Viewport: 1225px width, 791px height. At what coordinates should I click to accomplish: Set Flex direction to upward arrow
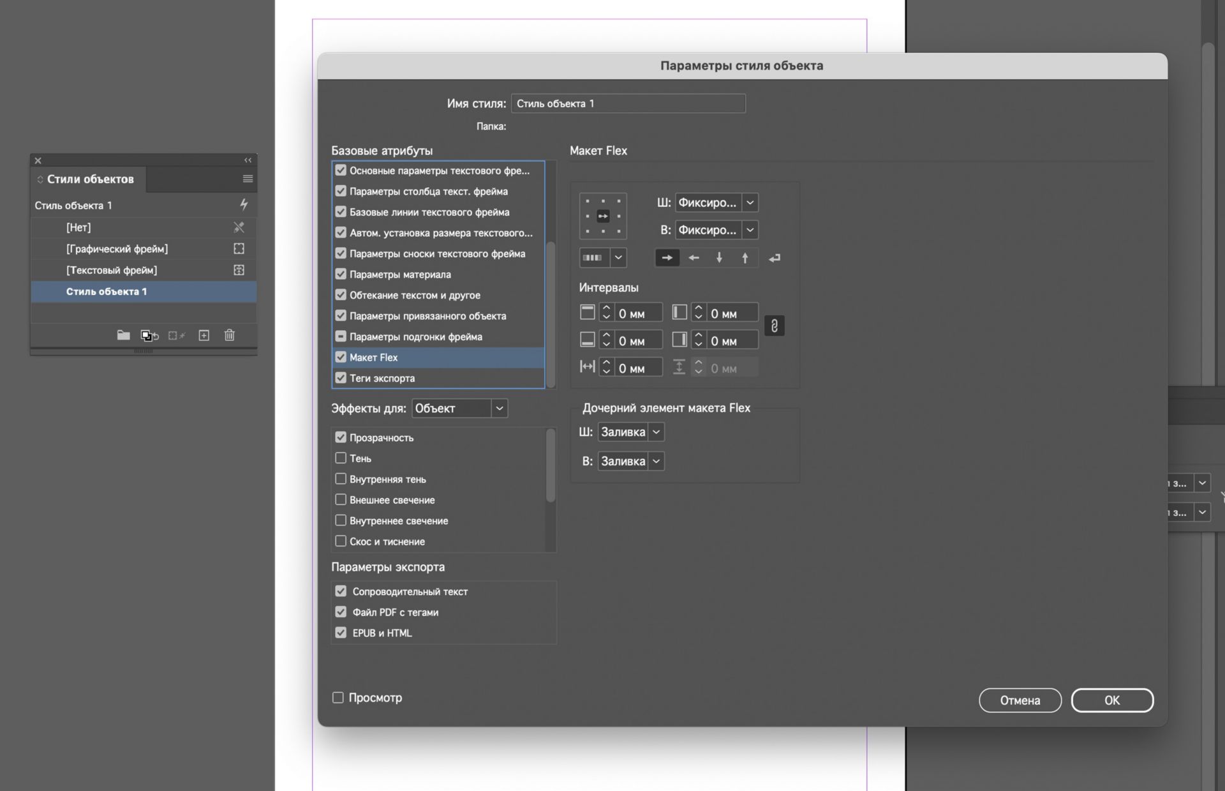pos(745,258)
